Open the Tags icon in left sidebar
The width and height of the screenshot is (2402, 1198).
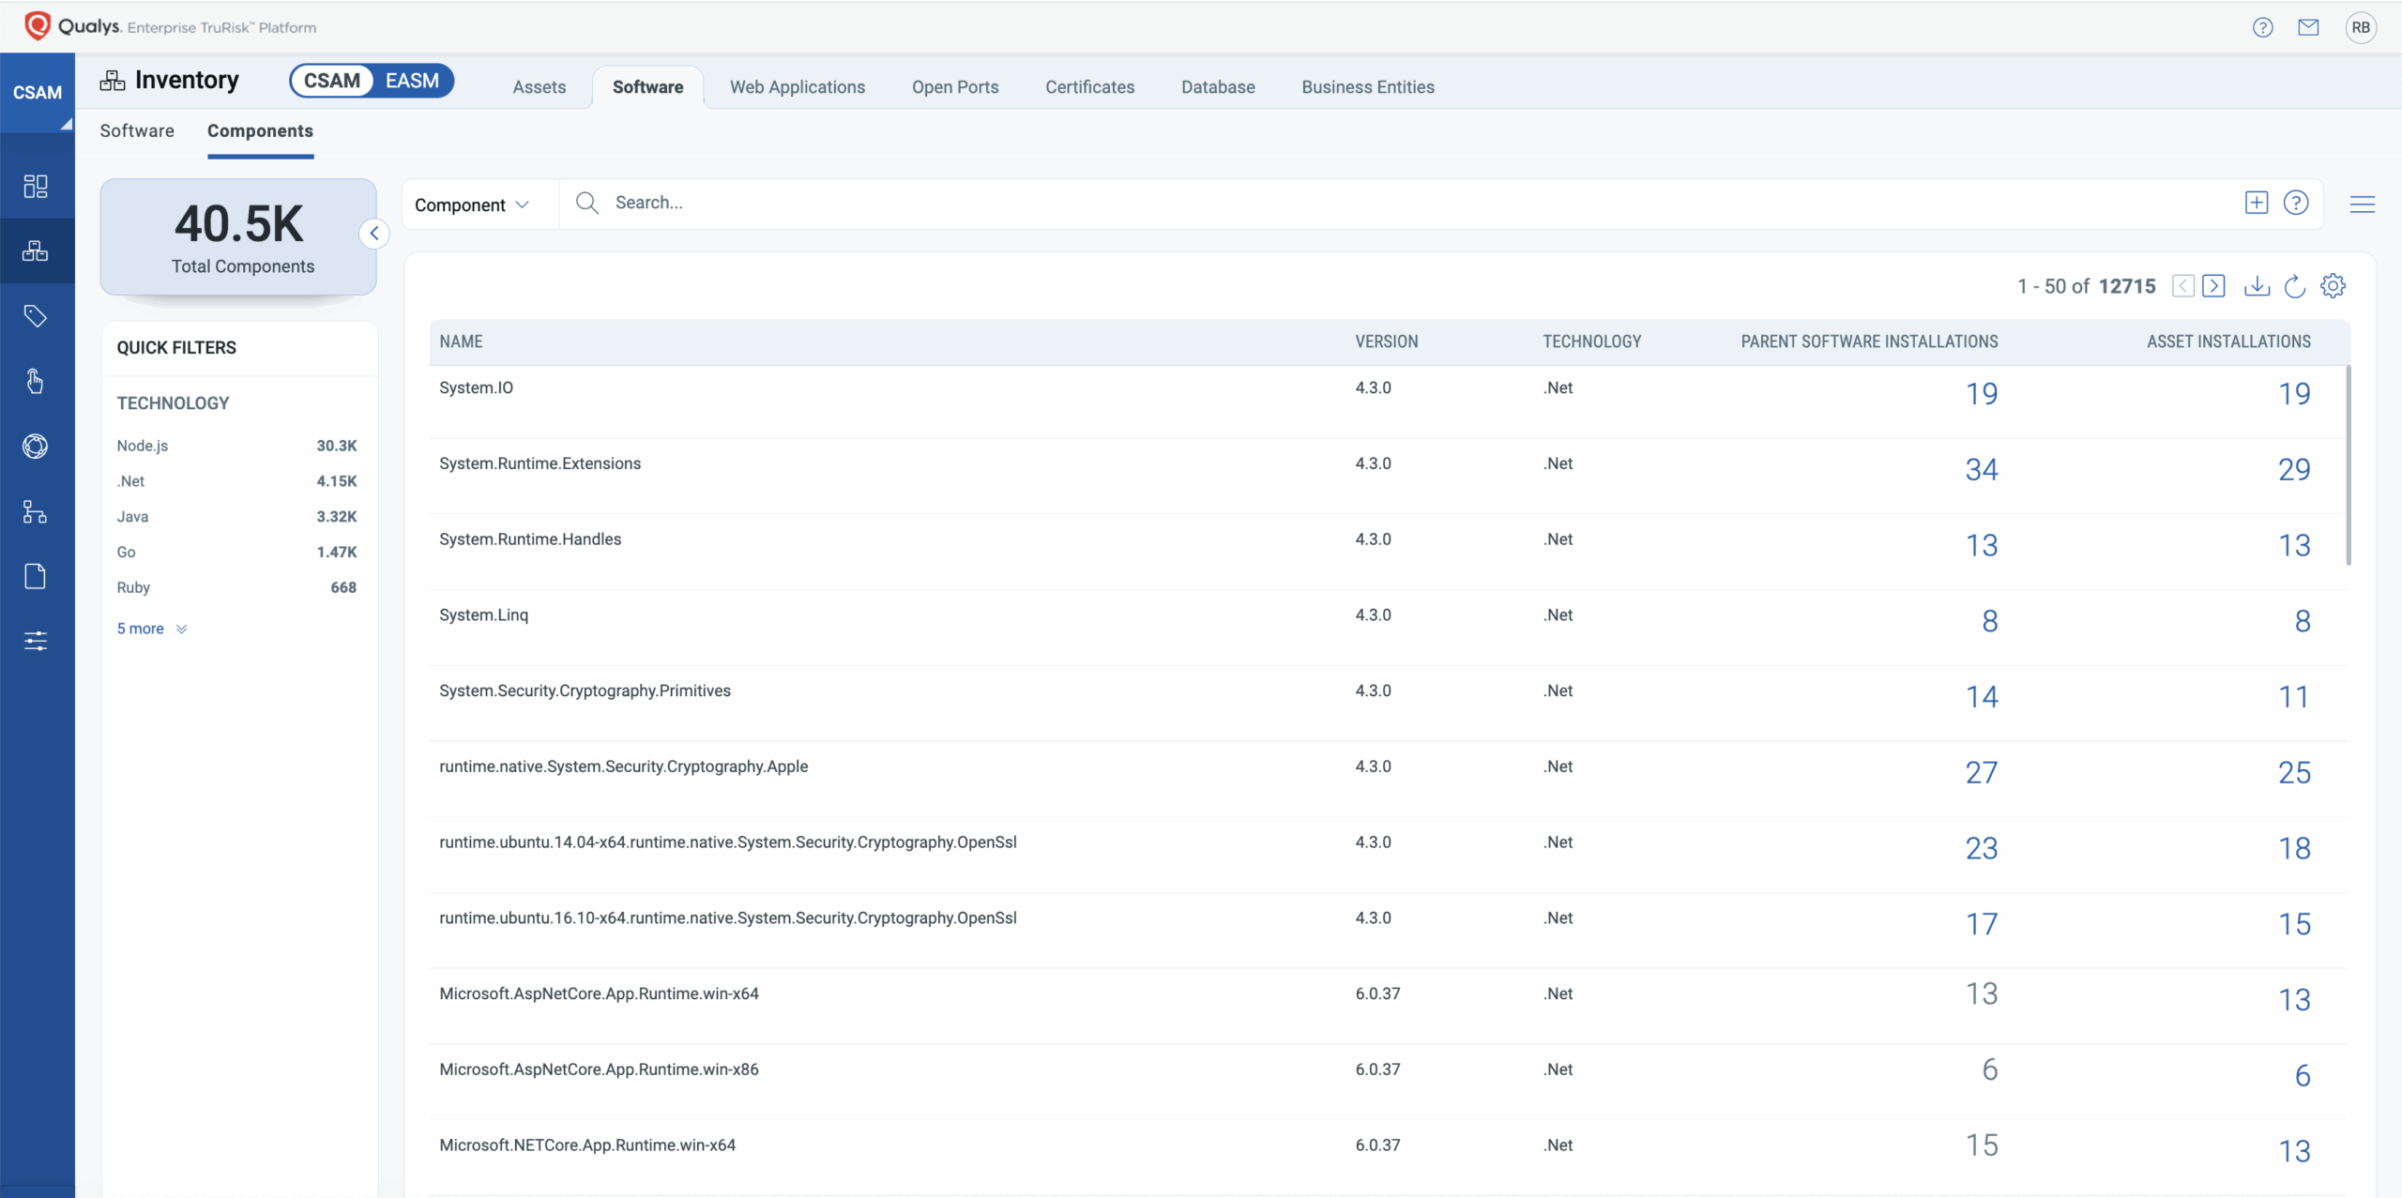tap(36, 316)
